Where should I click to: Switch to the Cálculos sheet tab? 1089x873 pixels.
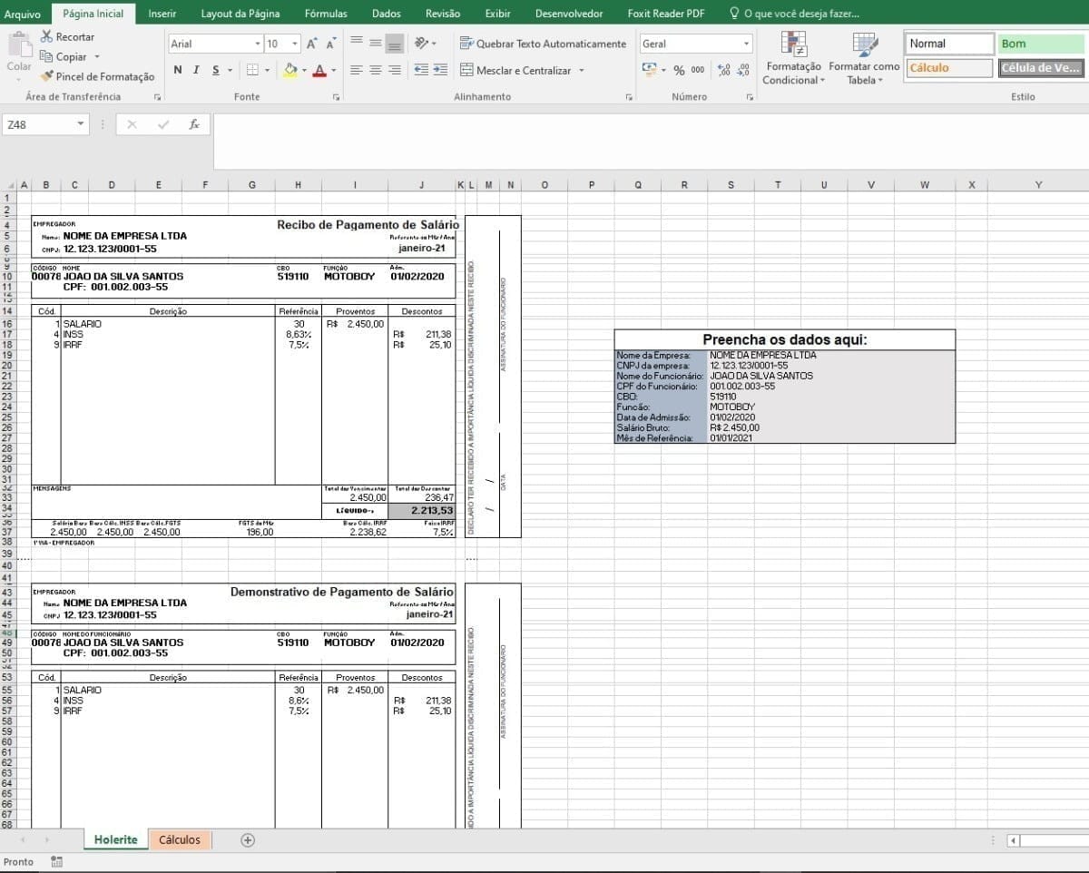point(180,839)
